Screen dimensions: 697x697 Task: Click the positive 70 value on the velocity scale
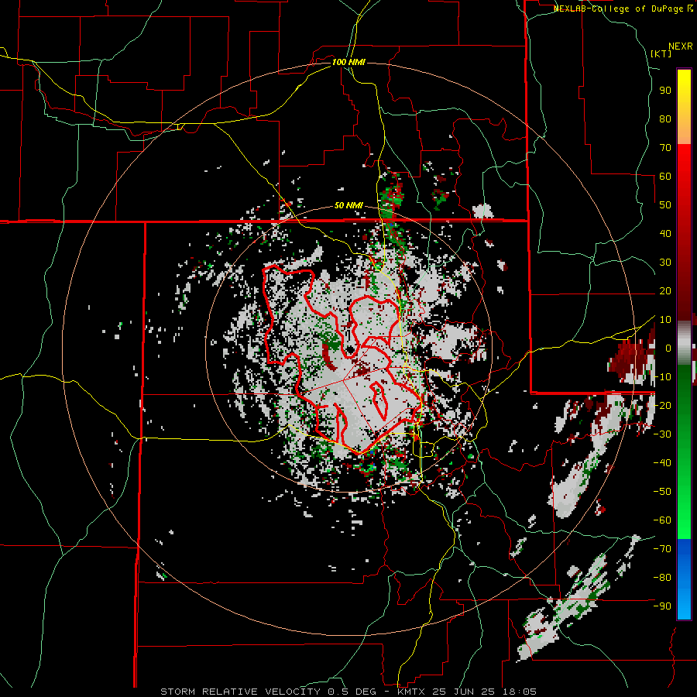coord(665,148)
